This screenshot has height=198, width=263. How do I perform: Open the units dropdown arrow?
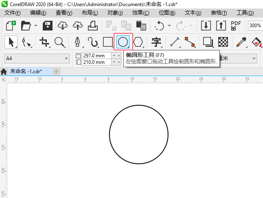pyautogui.click(x=254, y=59)
